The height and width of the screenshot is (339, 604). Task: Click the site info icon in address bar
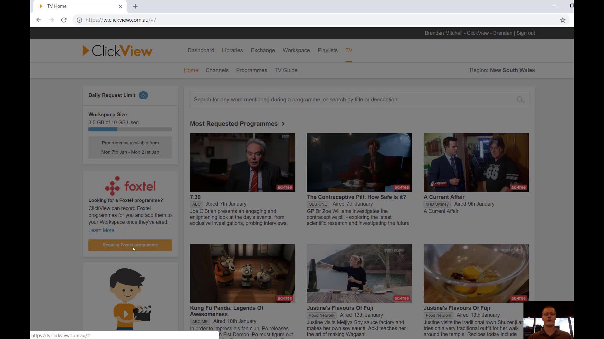click(x=79, y=20)
